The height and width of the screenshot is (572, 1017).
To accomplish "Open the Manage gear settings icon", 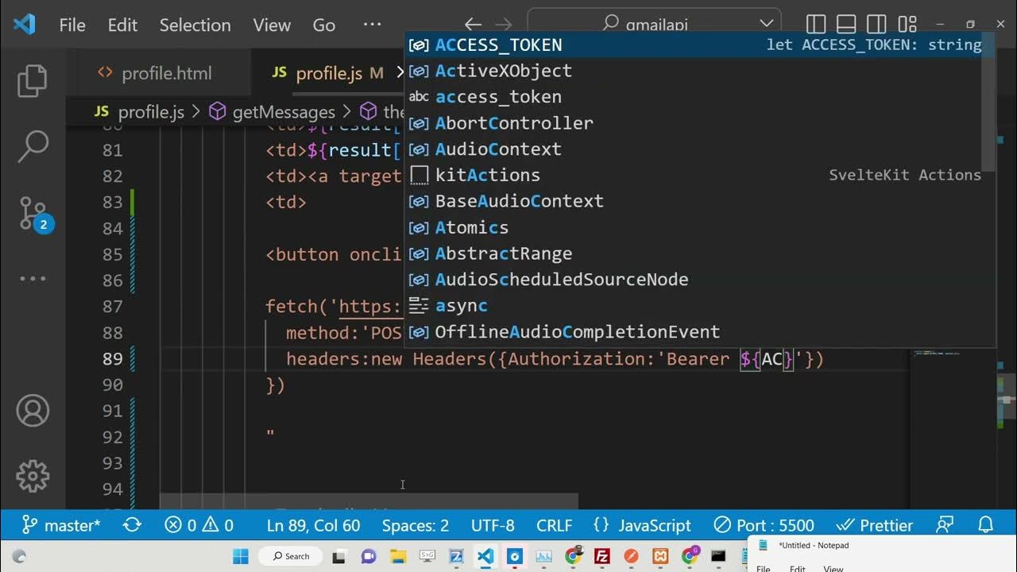I will click(33, 476).
